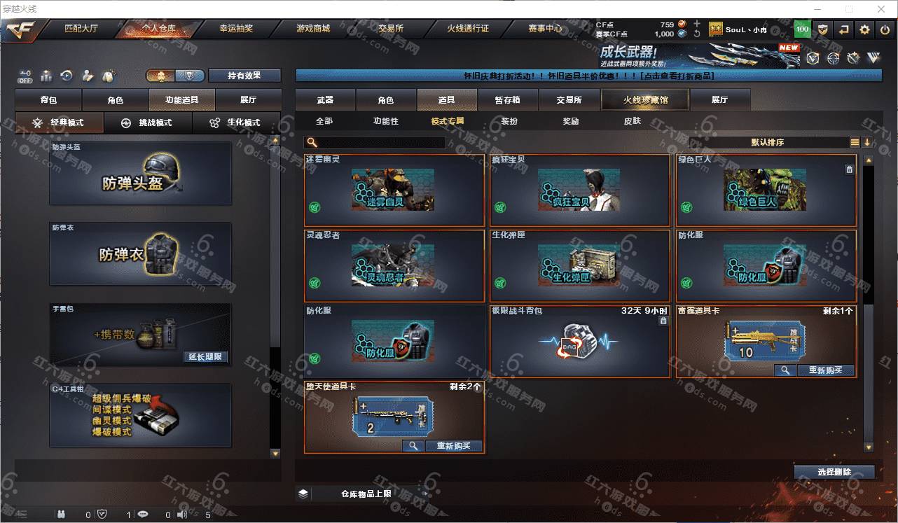Click the return arrow icon
898x523 pixels.
pyautogui.click(x=844, y=29)
